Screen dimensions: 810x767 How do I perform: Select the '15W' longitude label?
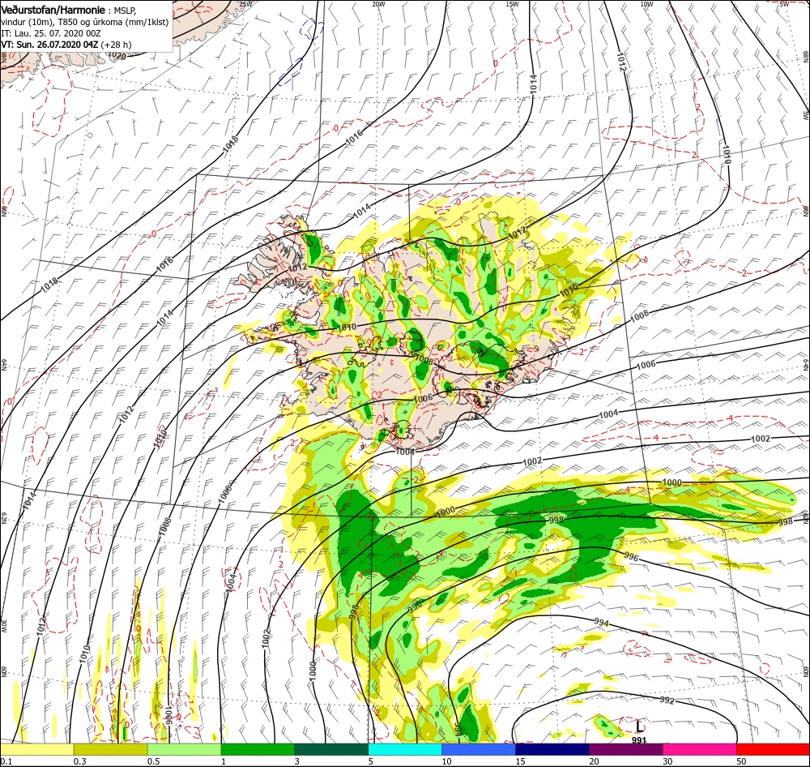tap(512, 4)
